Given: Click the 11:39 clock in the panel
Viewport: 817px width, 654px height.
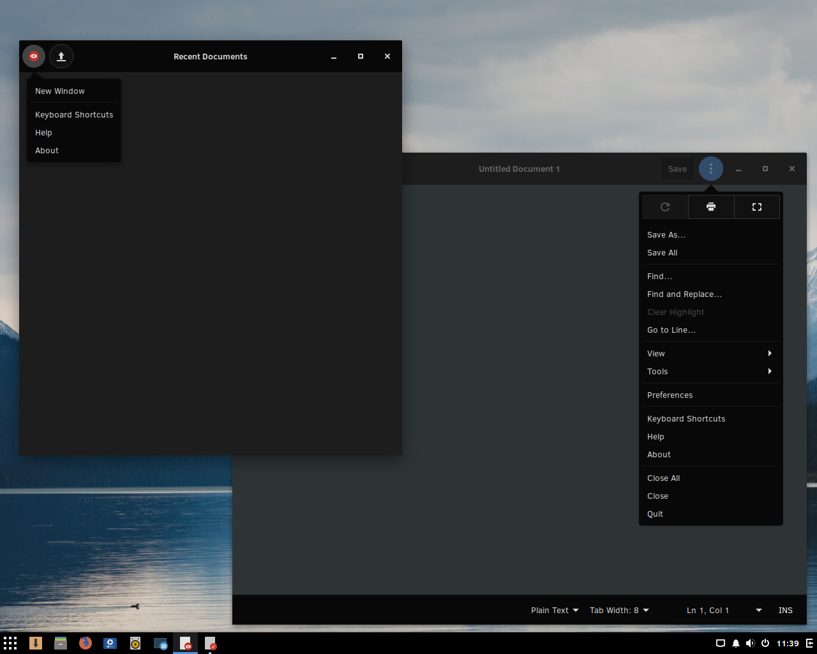Looking at the screenshot, I should [788, 643].
